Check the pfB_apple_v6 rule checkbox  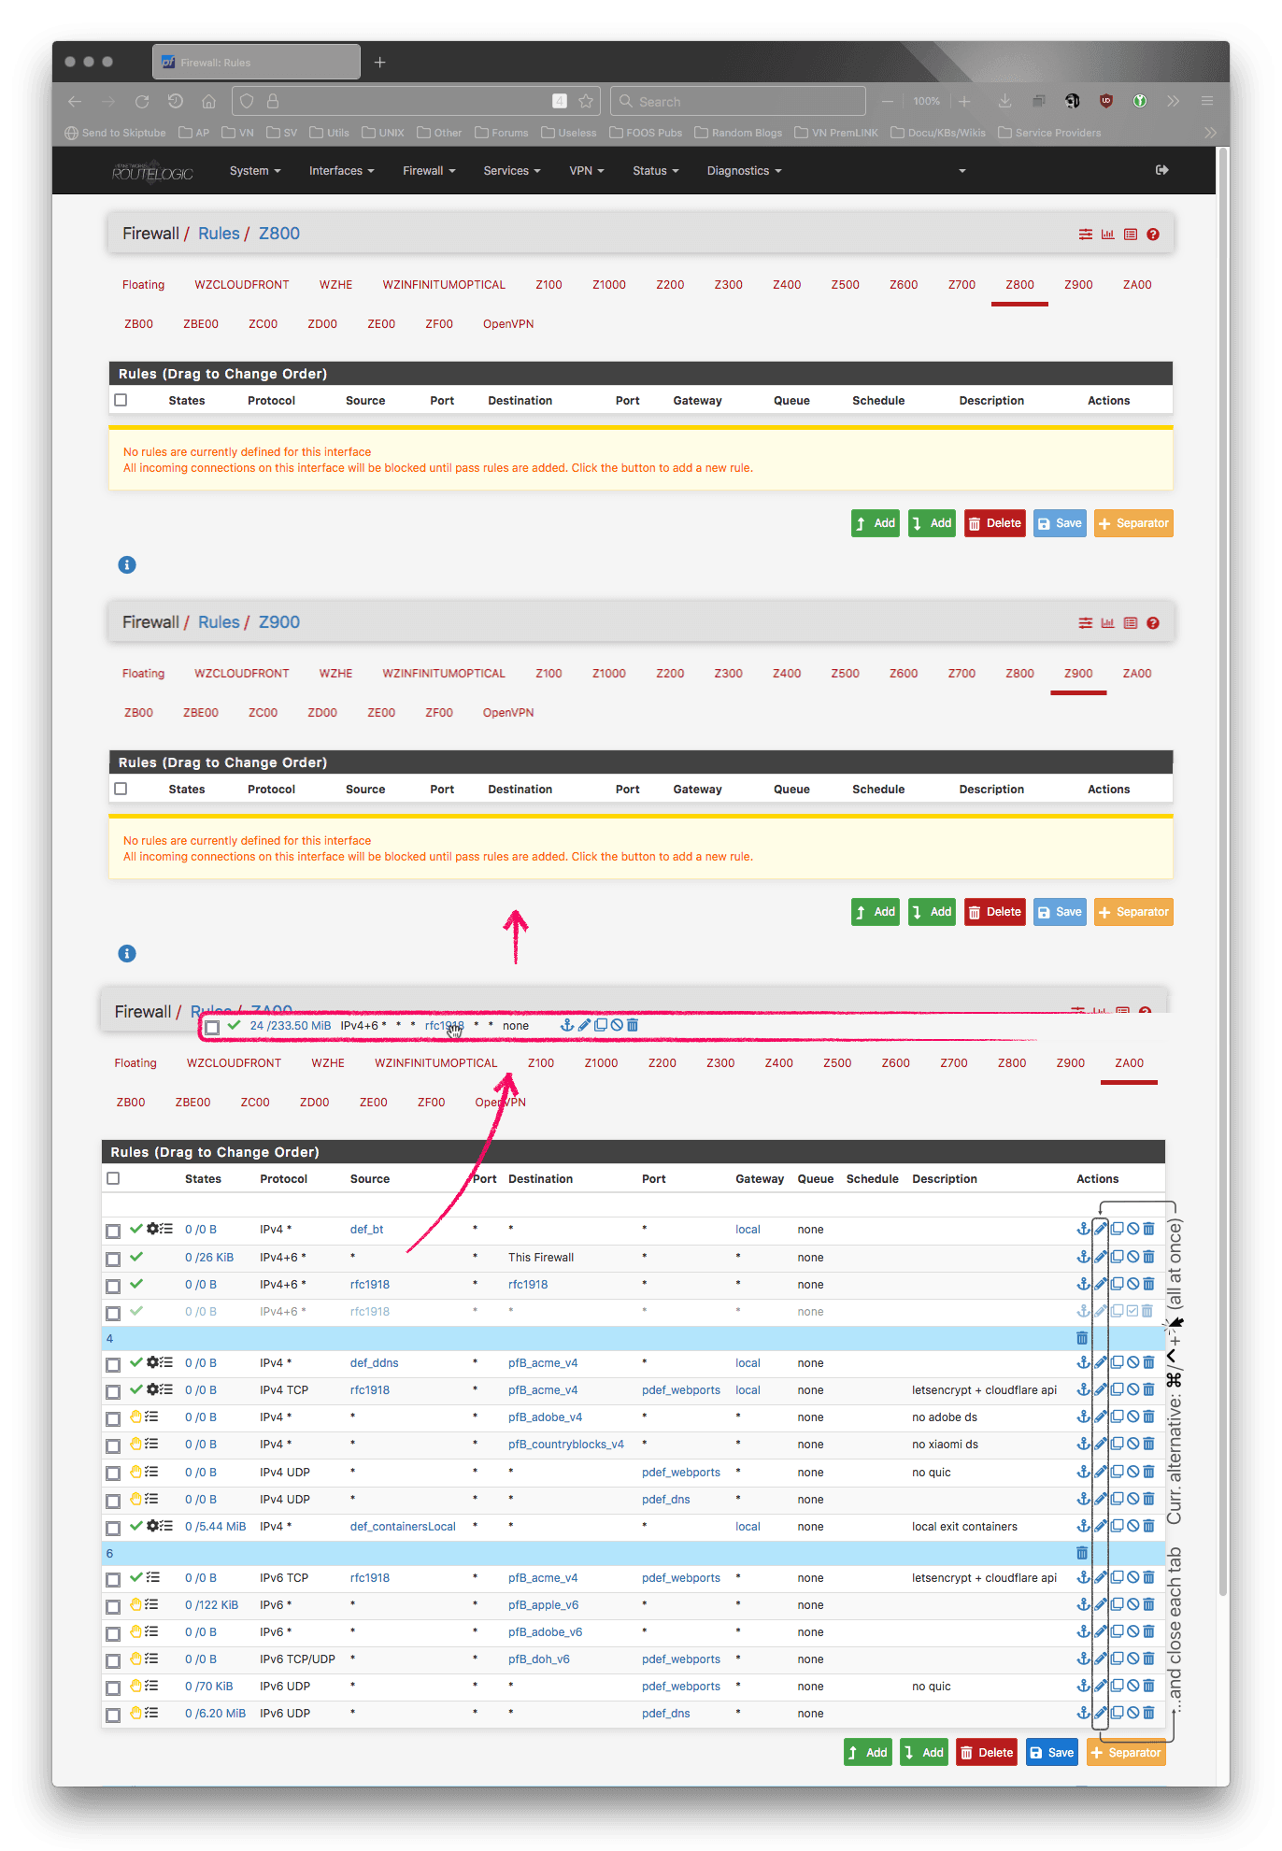(x=113, y=1606)
